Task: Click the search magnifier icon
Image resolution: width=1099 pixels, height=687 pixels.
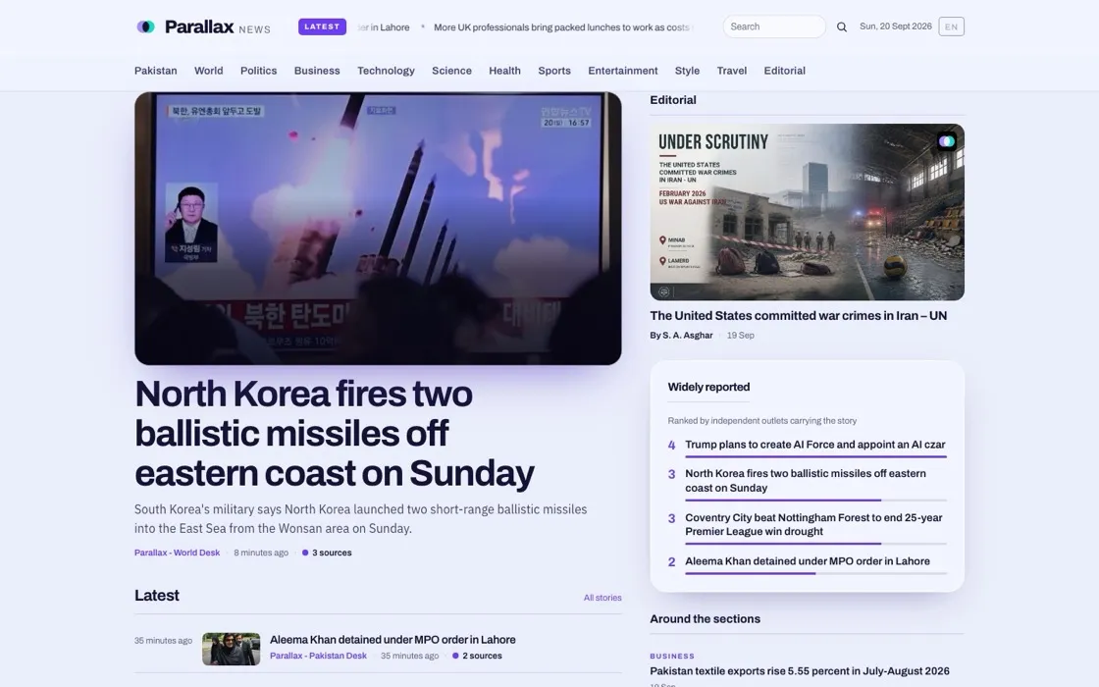Action: [x=842, y=26]
